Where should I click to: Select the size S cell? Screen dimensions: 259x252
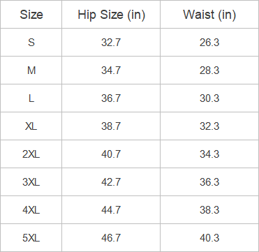click(31, 43)
